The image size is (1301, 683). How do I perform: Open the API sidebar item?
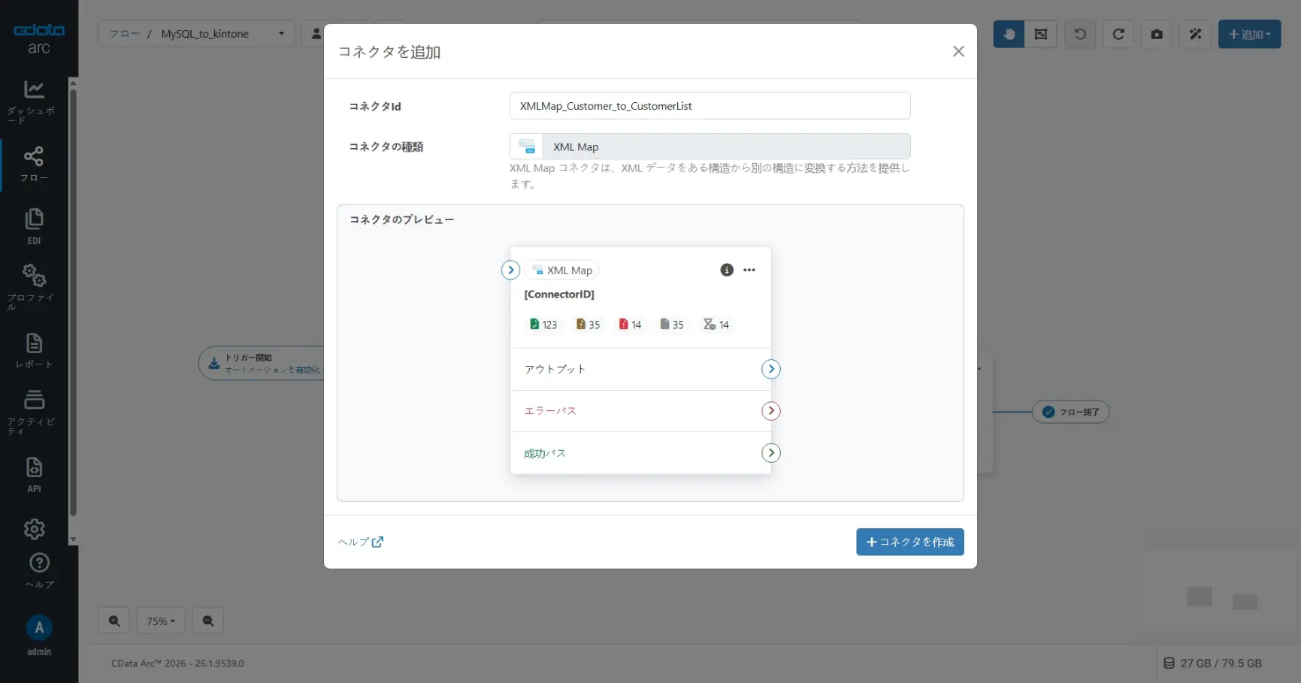click(x=34, y=475)
